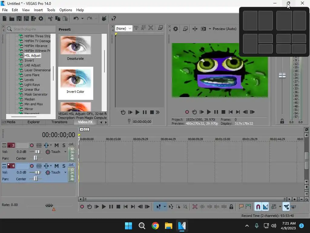The image size is (310, 233).
Task: Play the timeline from transport bar
Action: [104, 207]
